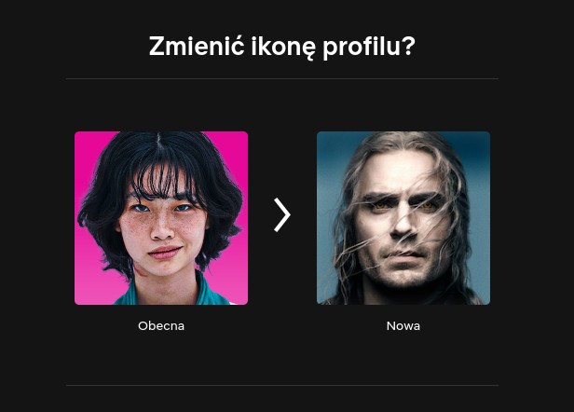Image resolution: width=574 pixels, height=412 pixels.
Task: Pick the avatar labeled Obecna
Action: 161,218
